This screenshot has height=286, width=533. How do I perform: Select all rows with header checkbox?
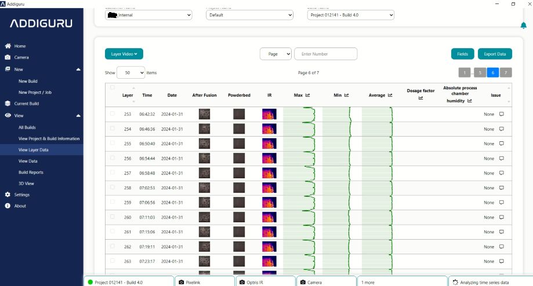coord(113,87)
